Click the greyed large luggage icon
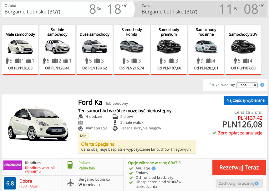Image resolution: width=269 pixels, height=191 pixels. click(x=80, y=123)
